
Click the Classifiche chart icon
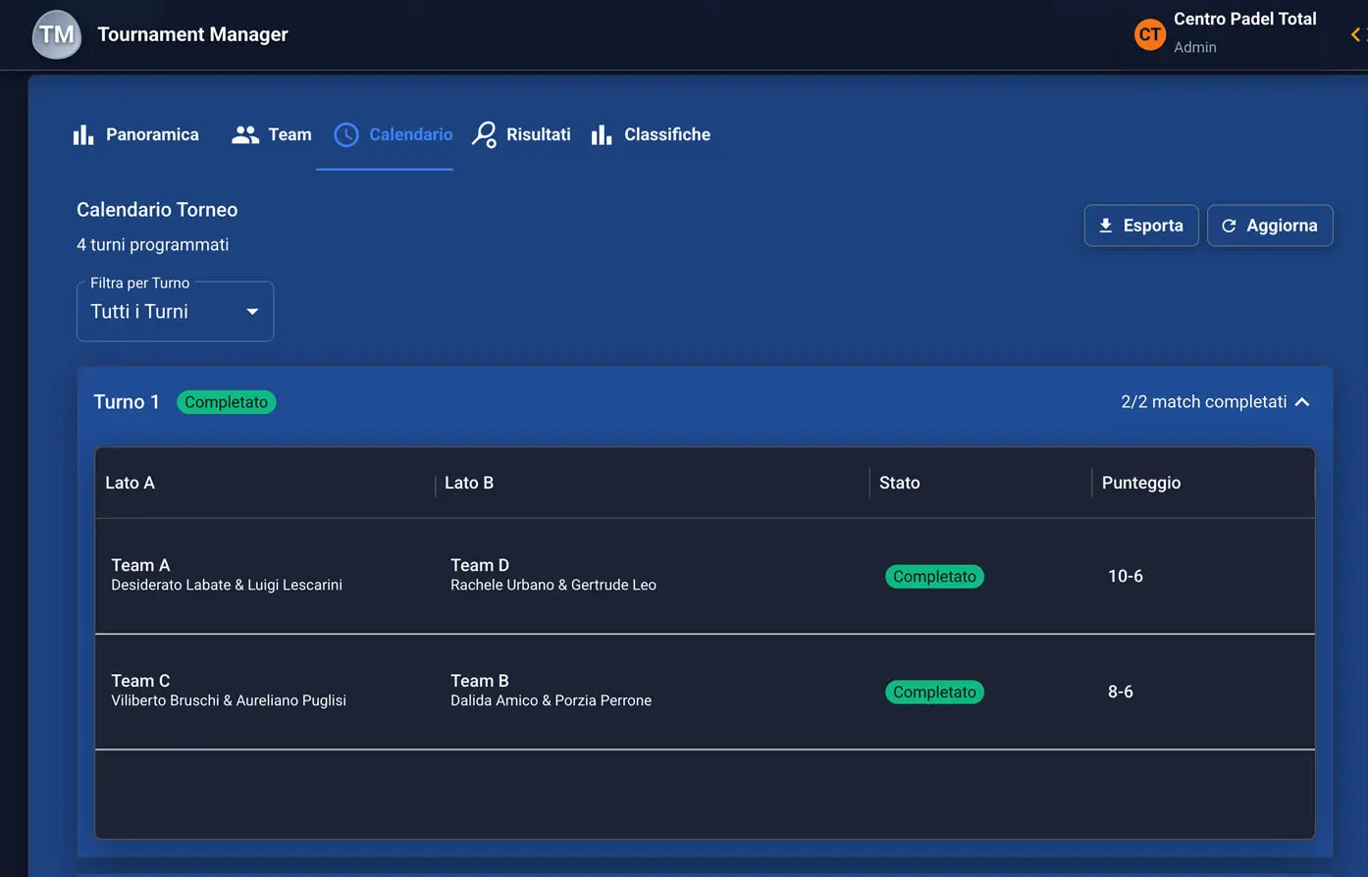pos(602,134)
